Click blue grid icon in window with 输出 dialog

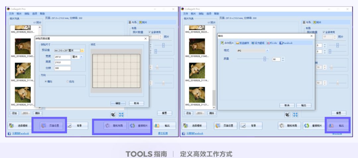click(295, 115)
